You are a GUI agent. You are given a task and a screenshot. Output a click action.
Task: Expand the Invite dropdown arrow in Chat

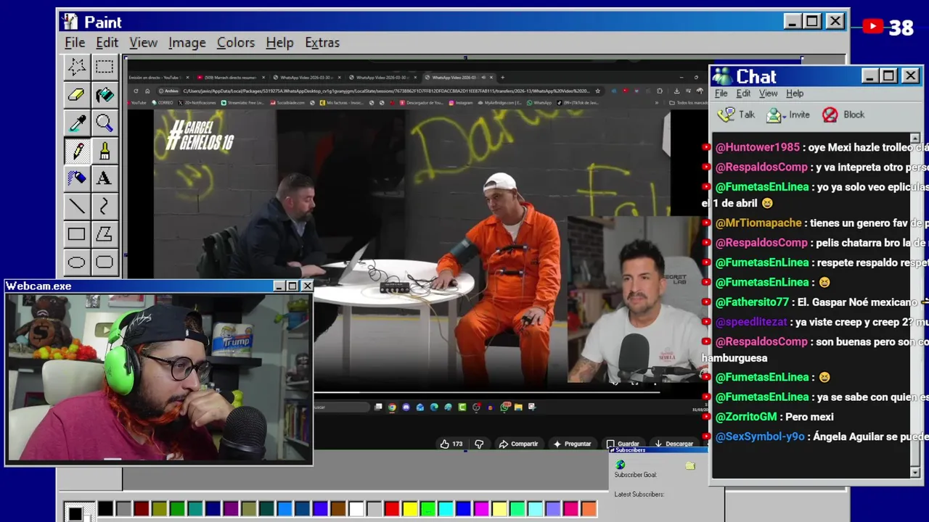coord(785,117)
